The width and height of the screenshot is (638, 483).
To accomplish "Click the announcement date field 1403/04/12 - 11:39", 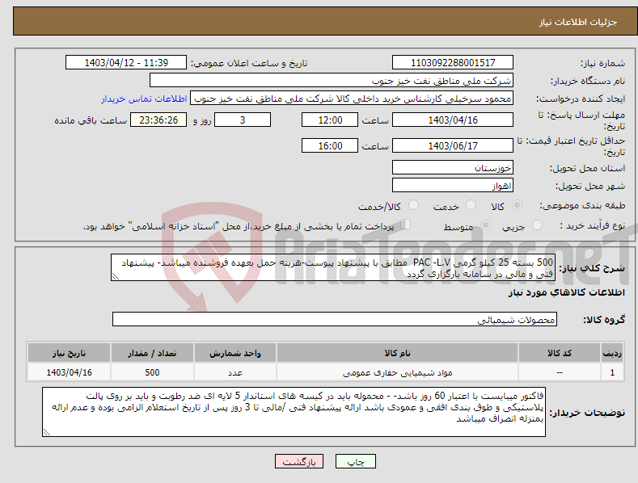I will click(125, 63).
